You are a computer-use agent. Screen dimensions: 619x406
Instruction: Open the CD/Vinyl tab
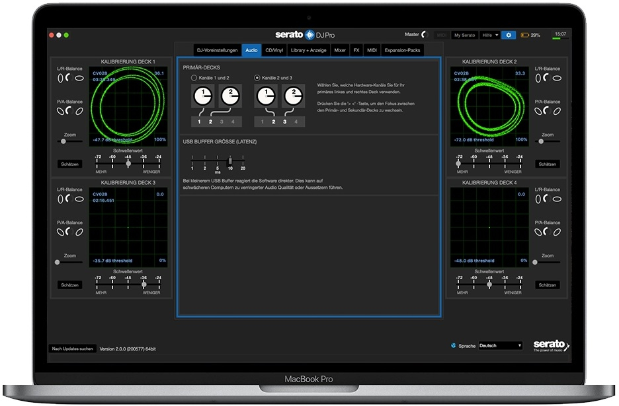click(x=274, y=50)
